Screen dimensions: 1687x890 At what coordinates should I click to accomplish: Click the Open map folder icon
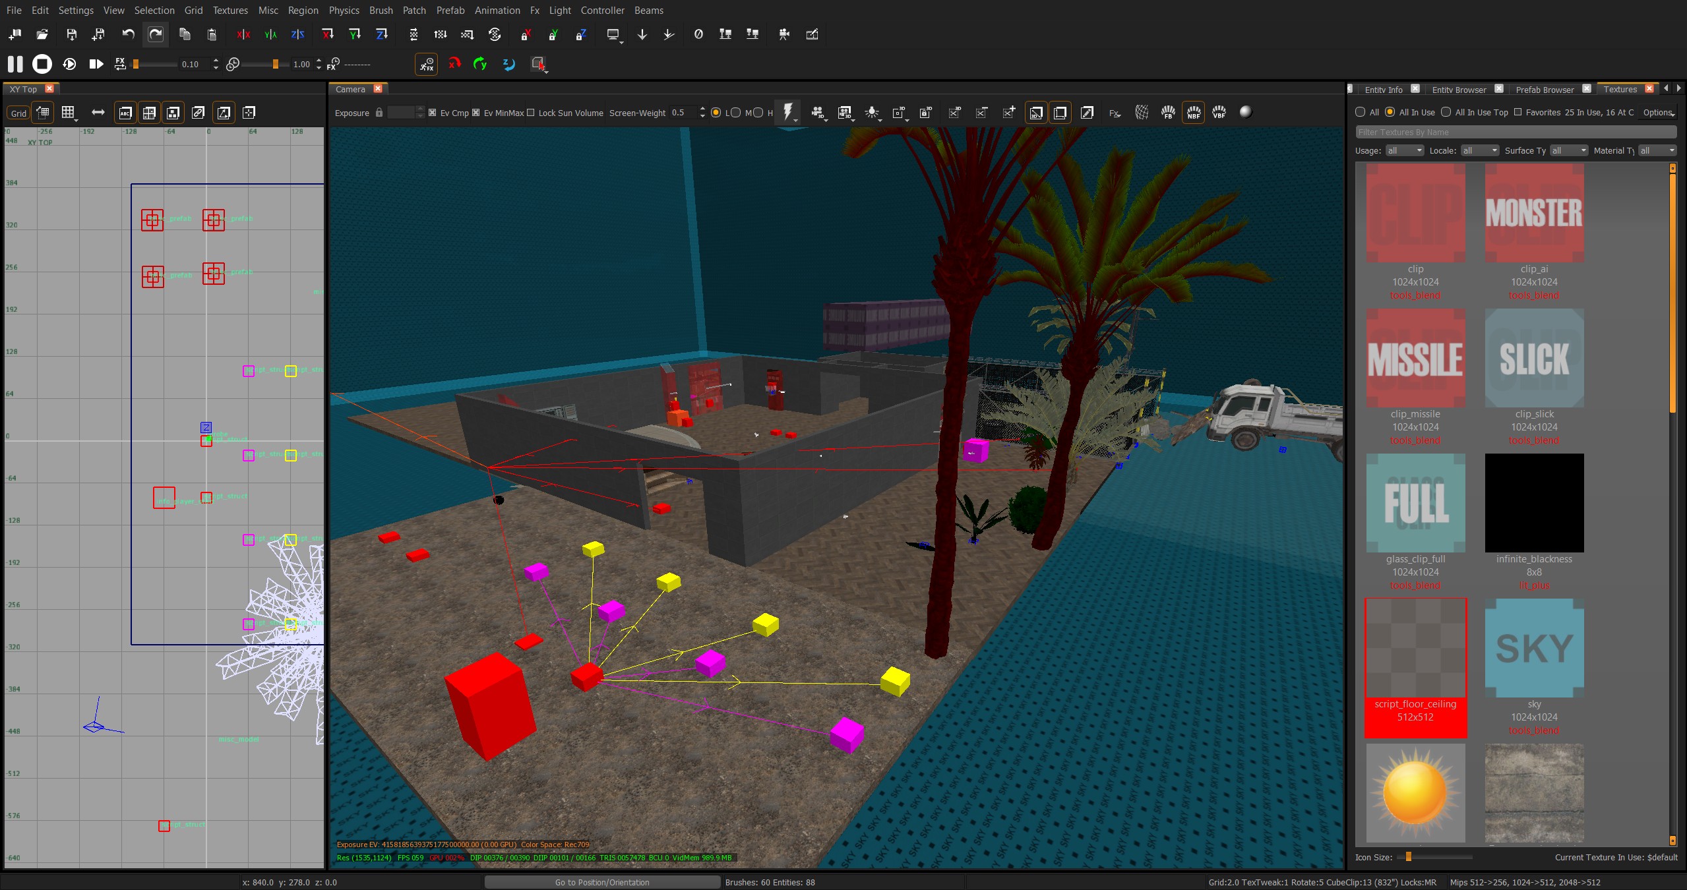point(42,34)
